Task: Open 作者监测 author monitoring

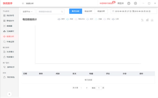Action: [x=9, y=42]
